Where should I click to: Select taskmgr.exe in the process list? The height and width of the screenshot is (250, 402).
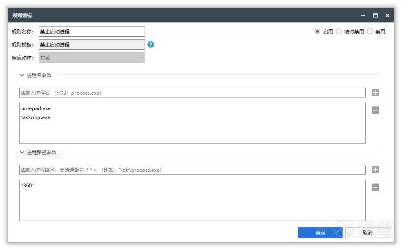point(36,117)
